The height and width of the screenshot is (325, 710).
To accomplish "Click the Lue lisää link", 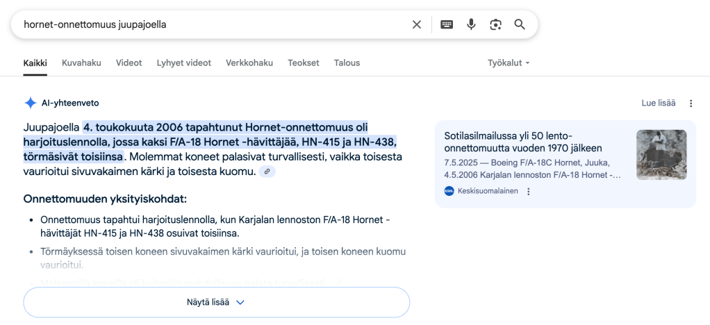I will coord(658,103).
